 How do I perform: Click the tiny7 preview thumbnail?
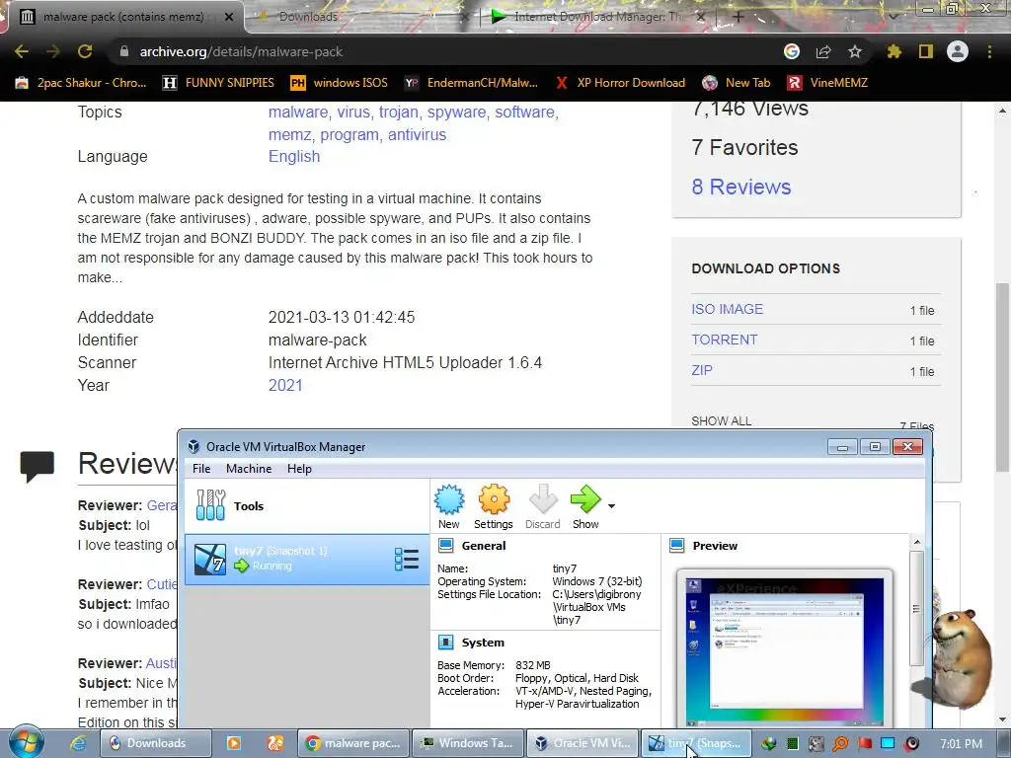pyautogui.click(x=784, y=651)
